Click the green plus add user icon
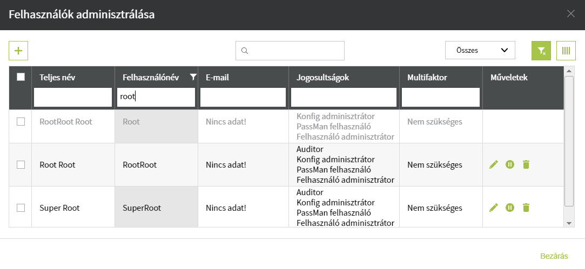The image size is (585, 269). 18,51
